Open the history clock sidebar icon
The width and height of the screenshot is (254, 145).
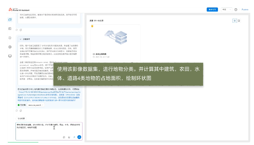[x=10, y=38]
